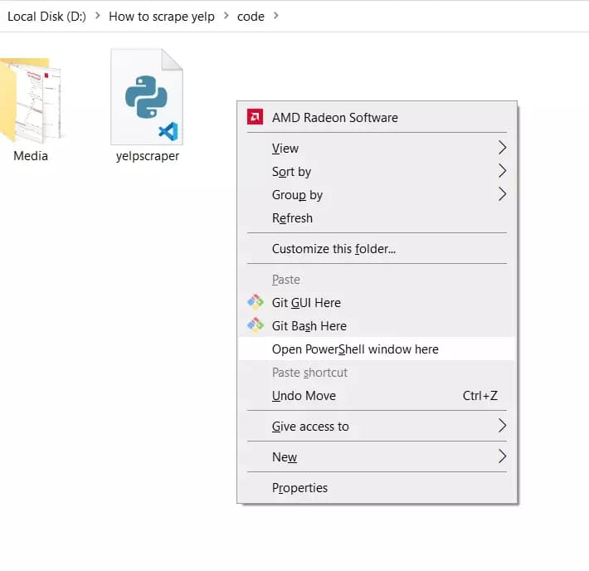The image size is (589, 571).
Task: Expand chevron after Local Disk (D:)
Action: 98,16
